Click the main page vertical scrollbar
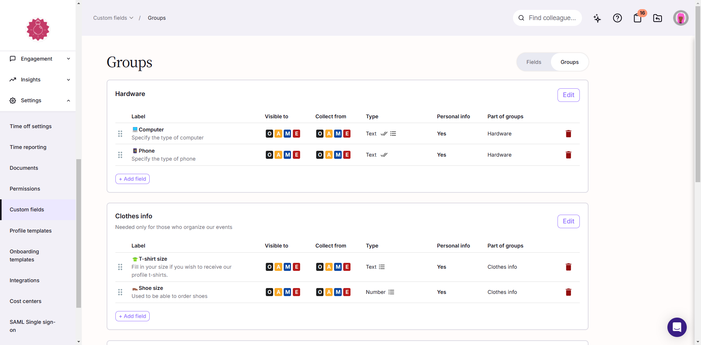This screenshot has width=701, height=345. click(698, 94)
